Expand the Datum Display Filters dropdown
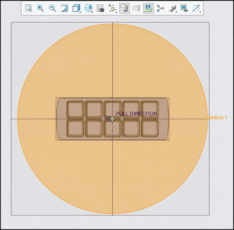The image size is (234, 230). (112, 8)
